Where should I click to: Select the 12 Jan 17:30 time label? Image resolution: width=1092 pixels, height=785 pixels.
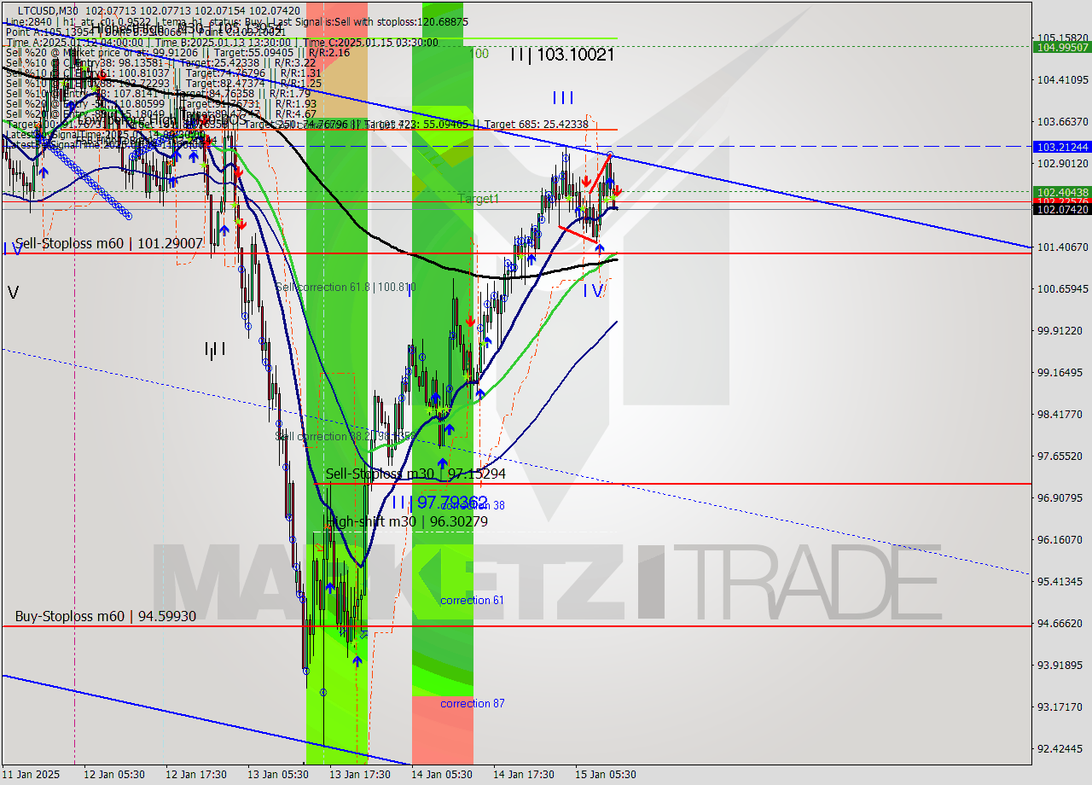pyautogui.click(x=196, y=775)
